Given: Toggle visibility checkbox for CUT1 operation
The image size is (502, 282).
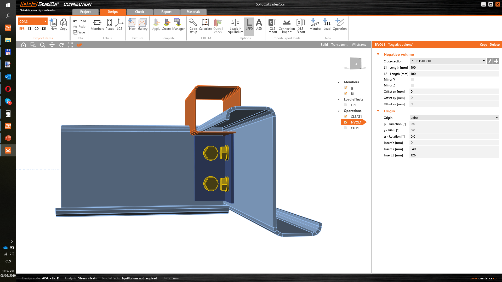Looking at the screenshot, I should [x=345, y=128].
